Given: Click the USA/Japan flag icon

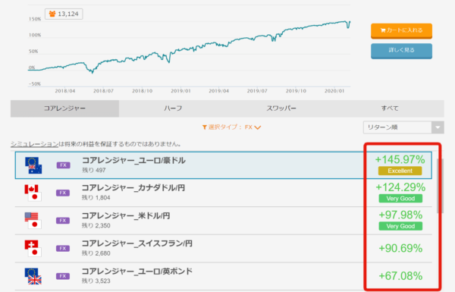Looking at the screenshot, I should point(33,221).
